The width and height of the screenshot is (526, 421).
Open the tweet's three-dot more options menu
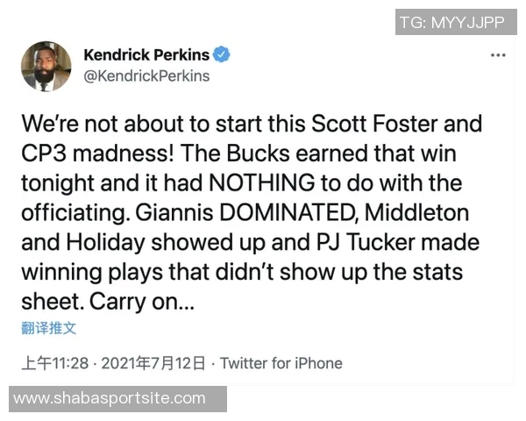[498, 55]
